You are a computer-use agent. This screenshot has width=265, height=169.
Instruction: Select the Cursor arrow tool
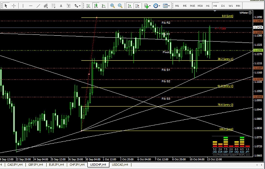click(x=6, y=6)
